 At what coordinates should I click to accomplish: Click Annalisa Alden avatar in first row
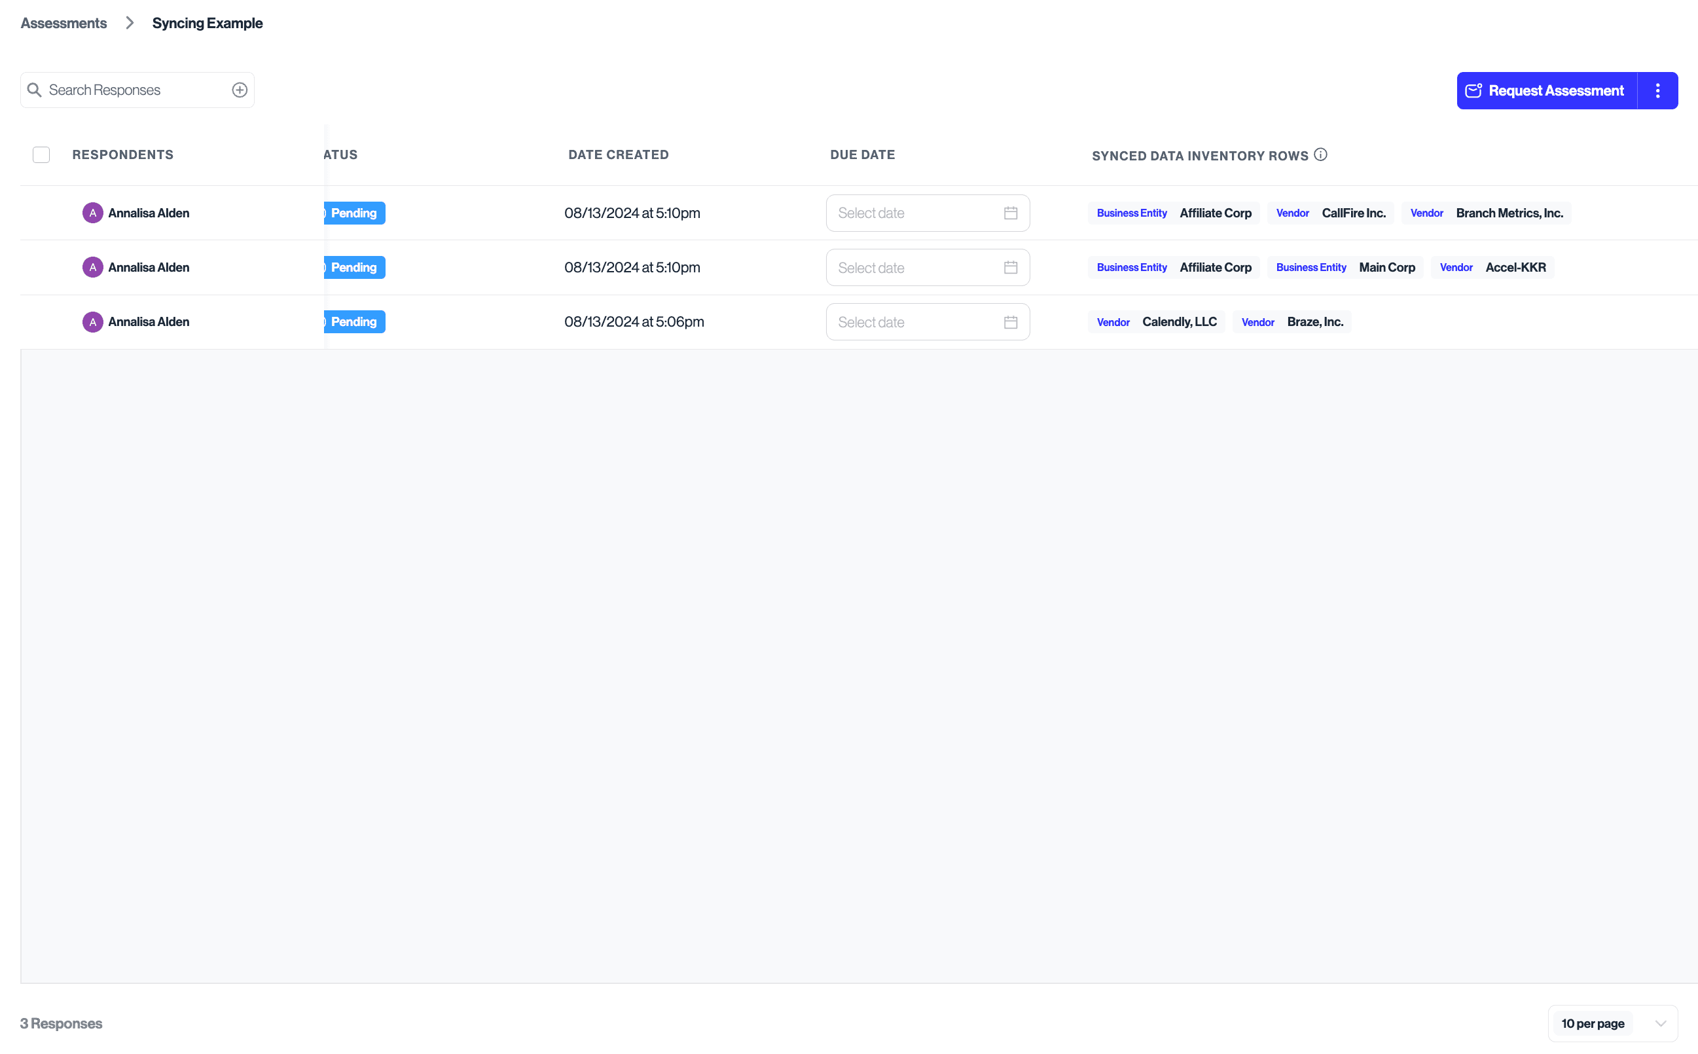(x=93, y=213)
